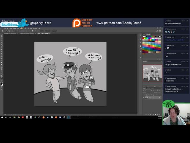Select the Hand tool
Viewport: 190px width, 143px height.
(1, 76)
